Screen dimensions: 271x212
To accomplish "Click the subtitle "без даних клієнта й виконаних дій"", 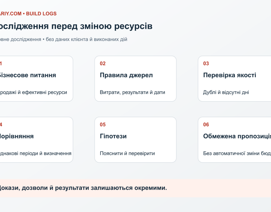I will click(86, 40).
